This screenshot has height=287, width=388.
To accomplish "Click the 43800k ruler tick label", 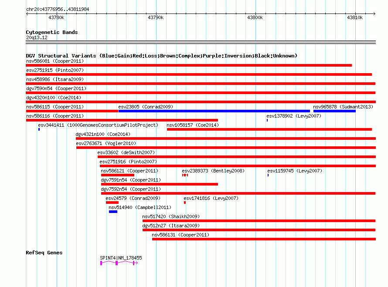I will (x=255, y=17).
